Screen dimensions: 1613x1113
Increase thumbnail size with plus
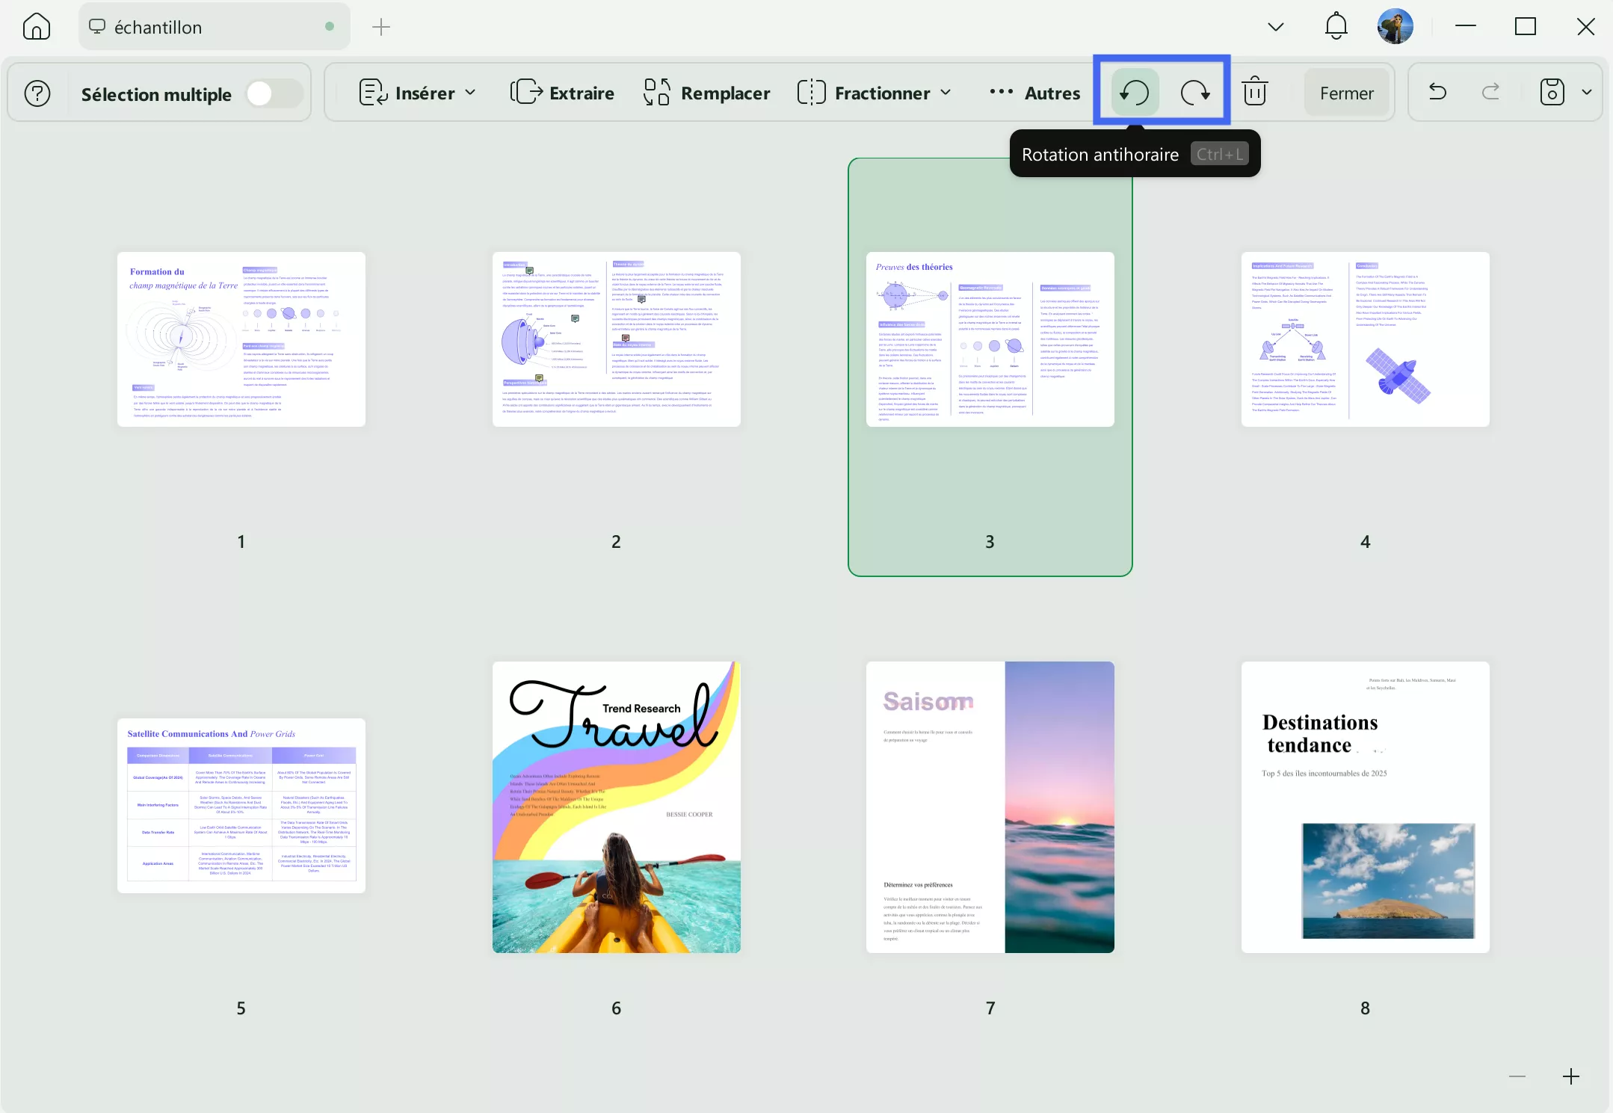1570,1076
